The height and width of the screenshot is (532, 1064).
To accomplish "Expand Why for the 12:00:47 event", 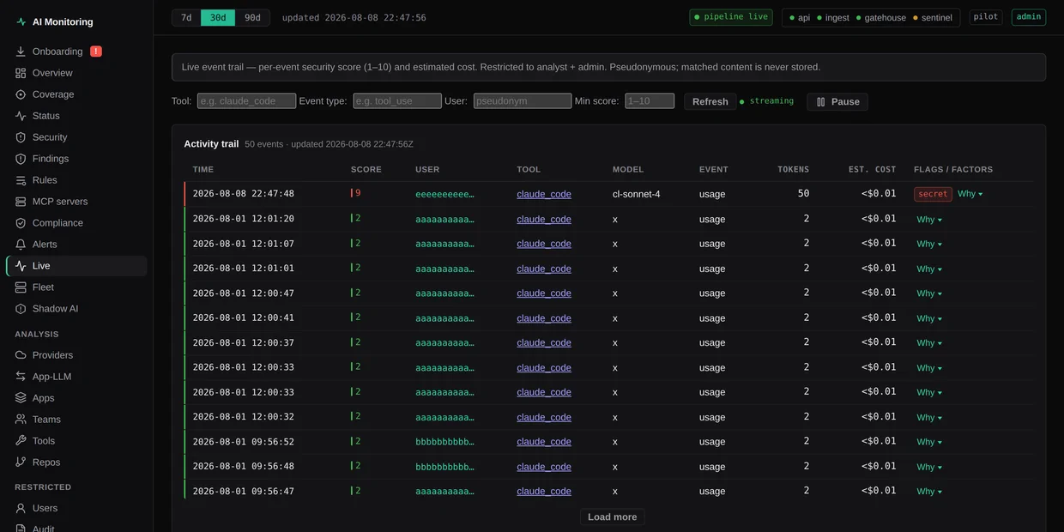I will [x=929, y=293].
